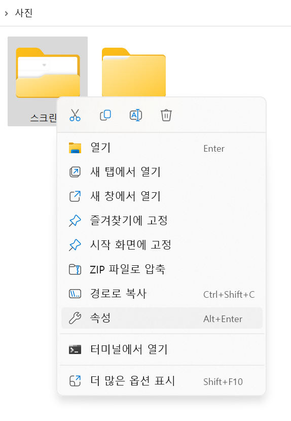Select the selected 스크린 folder thumbnail
This screenshot has width=291, height=421.
pos(48,73)
